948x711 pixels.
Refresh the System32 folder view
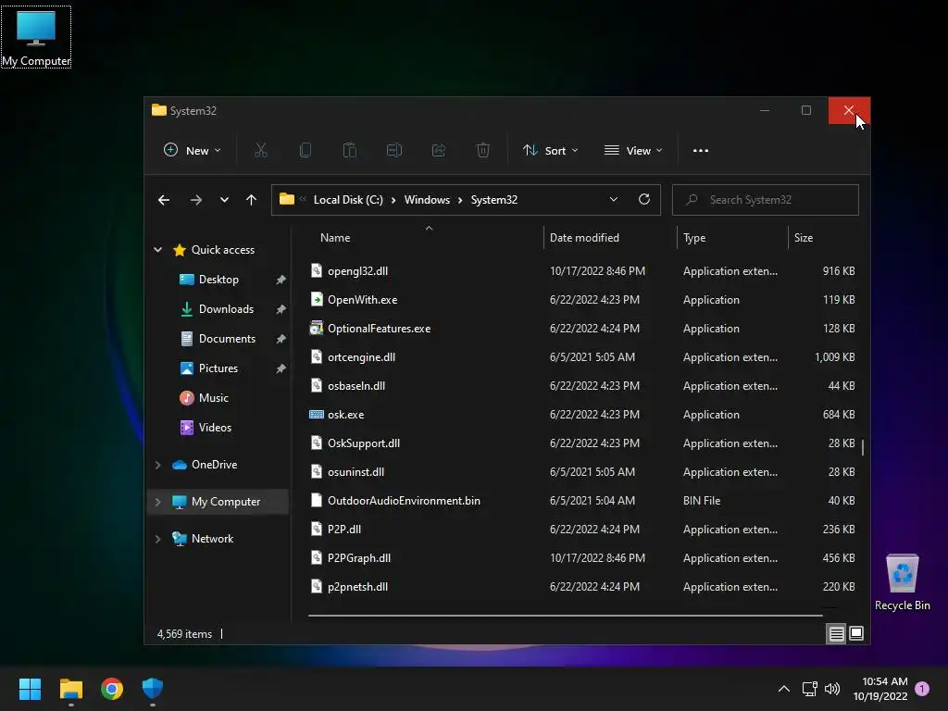644,199
